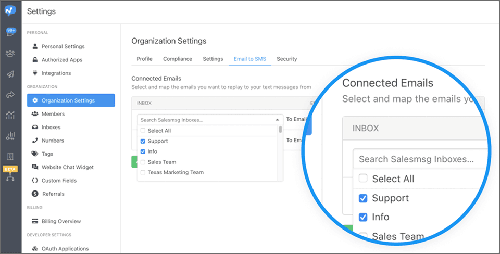Screen dimensions: 500x254
Task: Tick the Texas Marketing Team checkbox
Action: [x=143, y=172]
